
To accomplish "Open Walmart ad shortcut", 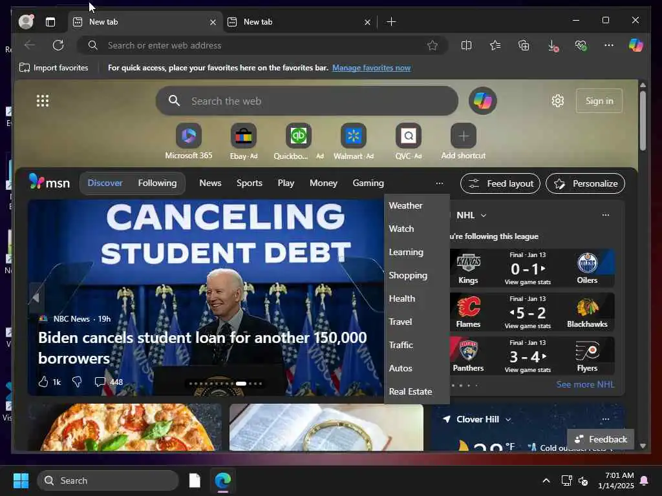I will pyautogui.click(x=354, y=141).
